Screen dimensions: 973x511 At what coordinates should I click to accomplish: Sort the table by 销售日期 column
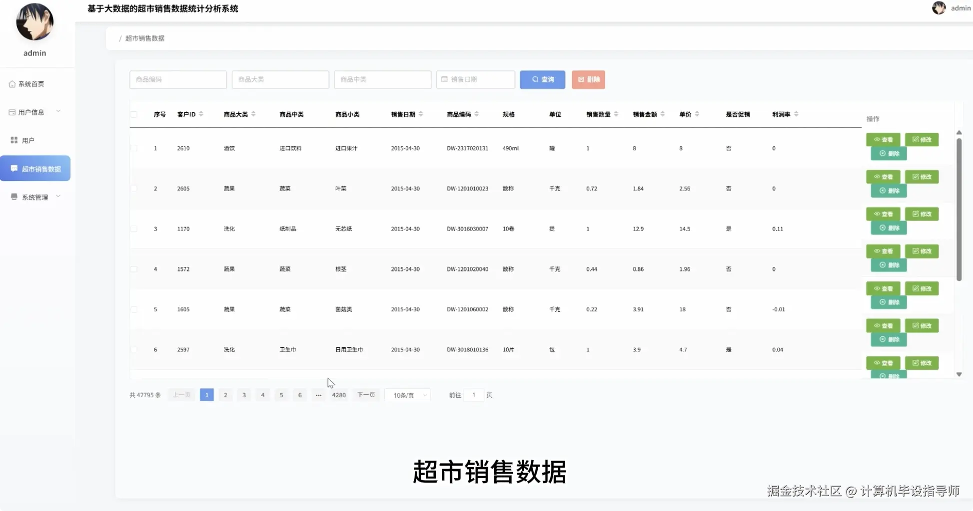coord(421,114)
